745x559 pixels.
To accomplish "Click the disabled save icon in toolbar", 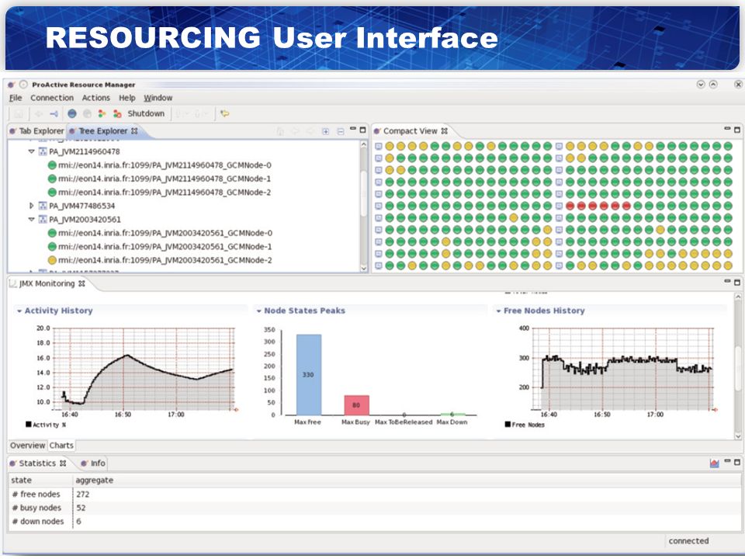I will [x=19, y=113].
